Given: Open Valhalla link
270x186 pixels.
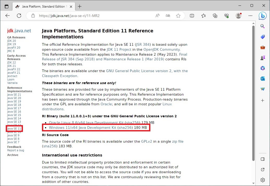Looking at the screenshot, I should tap(12, 83).
